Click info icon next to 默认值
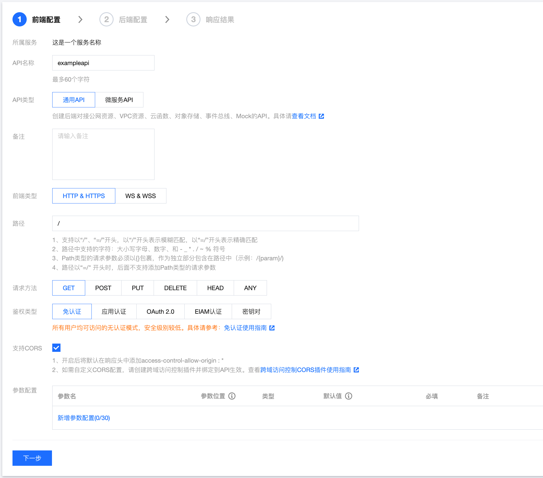Image resolution: width=543 pixels, height=478 pixels. [349, 396]
